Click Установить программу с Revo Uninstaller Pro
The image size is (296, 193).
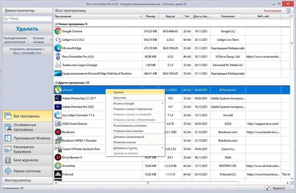tap(27, 51)
